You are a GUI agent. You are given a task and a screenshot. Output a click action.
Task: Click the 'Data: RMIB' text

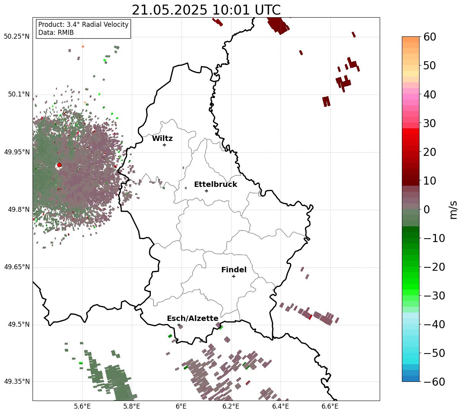[56, 33]
